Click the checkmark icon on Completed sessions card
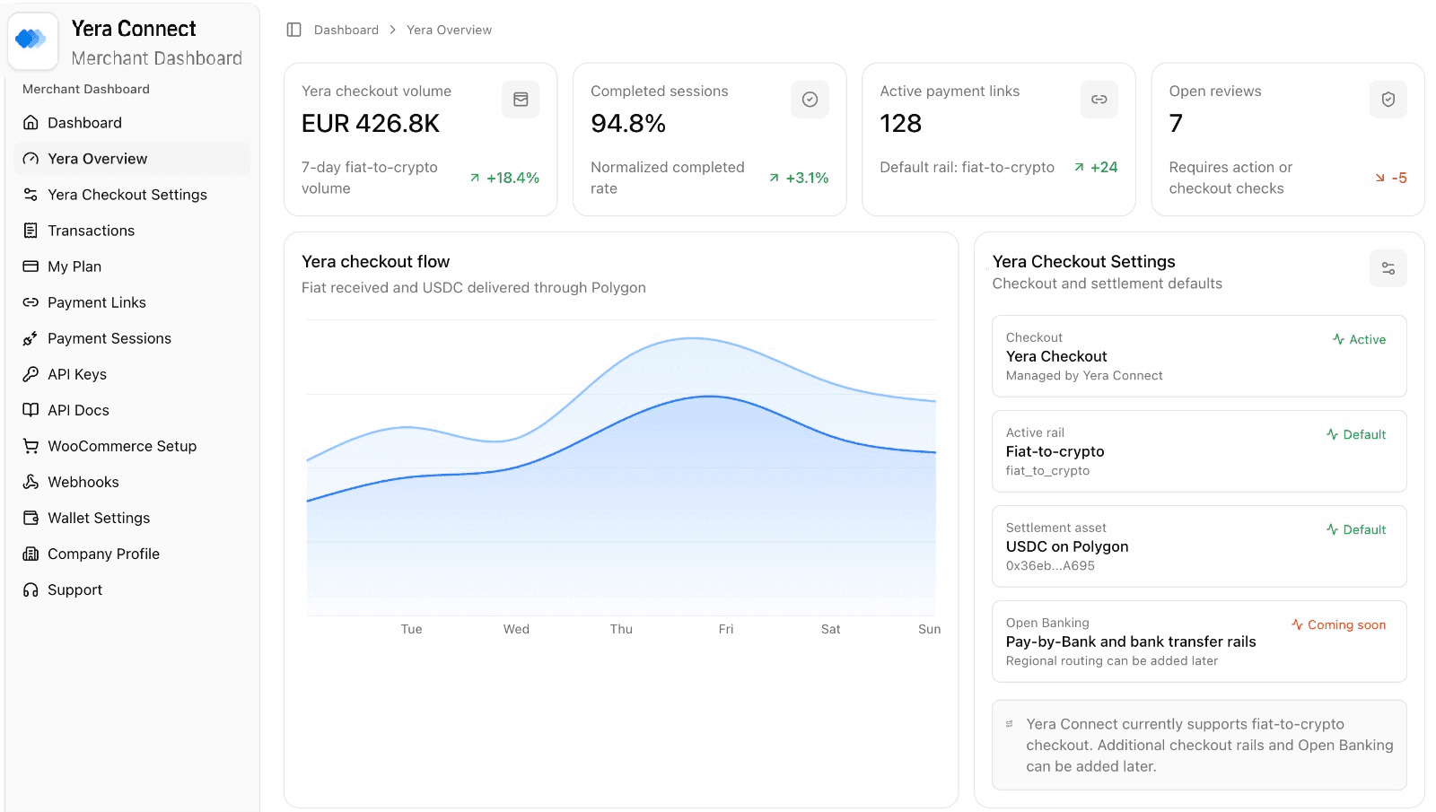 (810, 100)
